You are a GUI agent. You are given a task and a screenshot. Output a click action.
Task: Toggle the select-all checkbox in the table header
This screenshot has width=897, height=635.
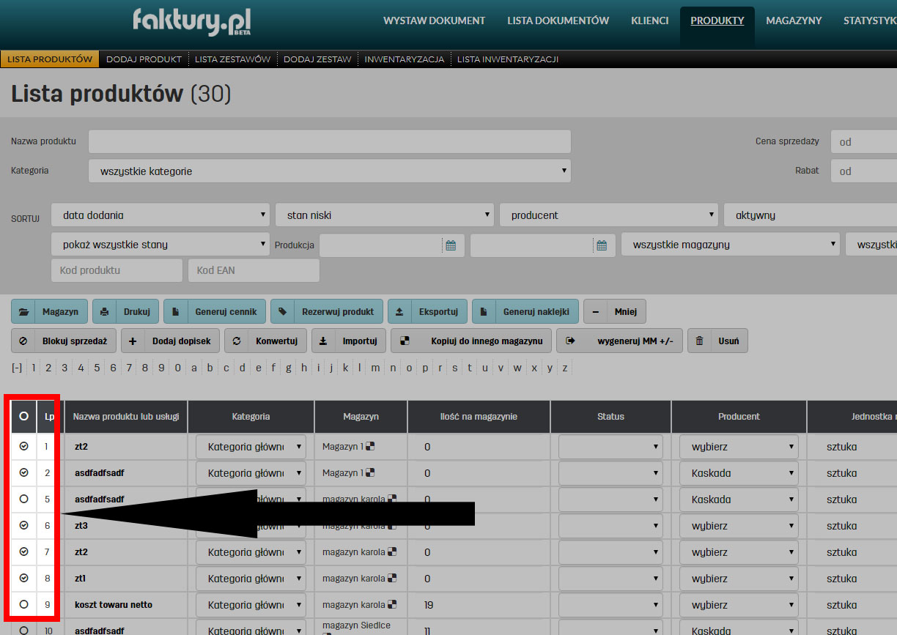click(x=23, y=416)
